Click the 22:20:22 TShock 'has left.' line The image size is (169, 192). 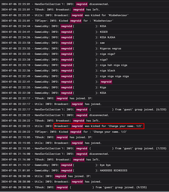(x=84, y=121)
